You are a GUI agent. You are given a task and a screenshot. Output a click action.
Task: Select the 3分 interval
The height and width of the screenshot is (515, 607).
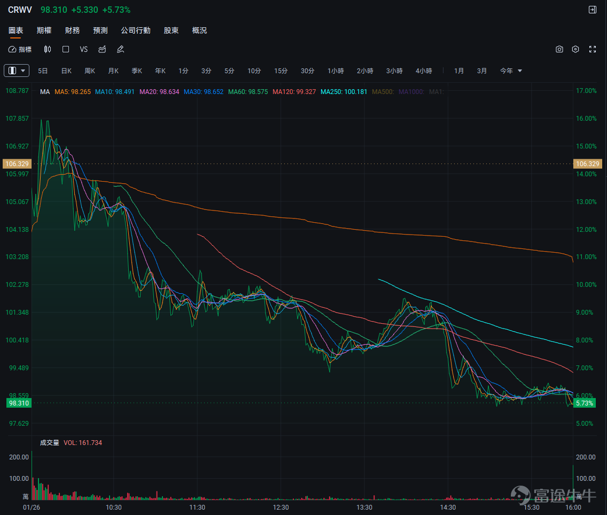pos(206,71)
